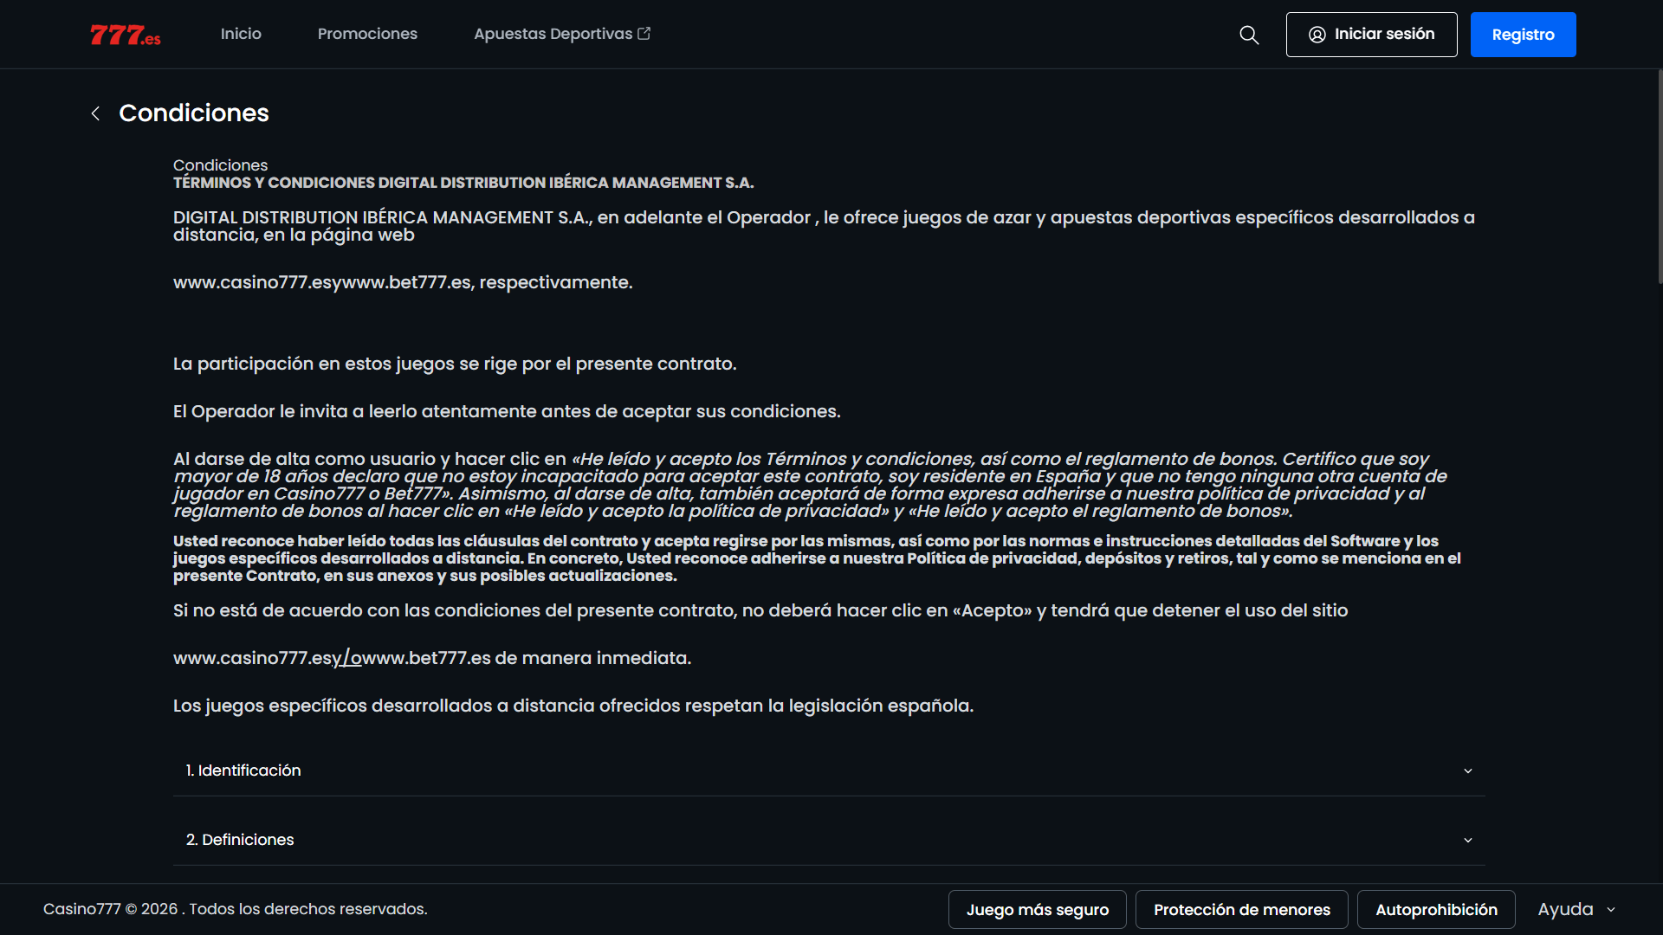Image resolution: width=1663 pixels, height=935 pixels.
Task: Click the expand arrow on Definiciones row
Action: (x=1467, y=840)
